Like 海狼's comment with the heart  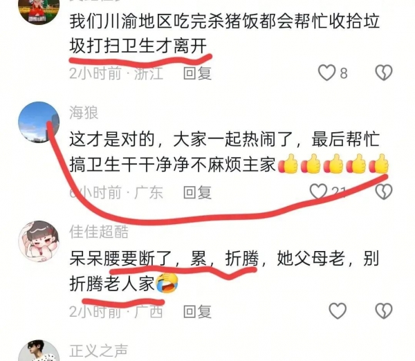point(318,191)
